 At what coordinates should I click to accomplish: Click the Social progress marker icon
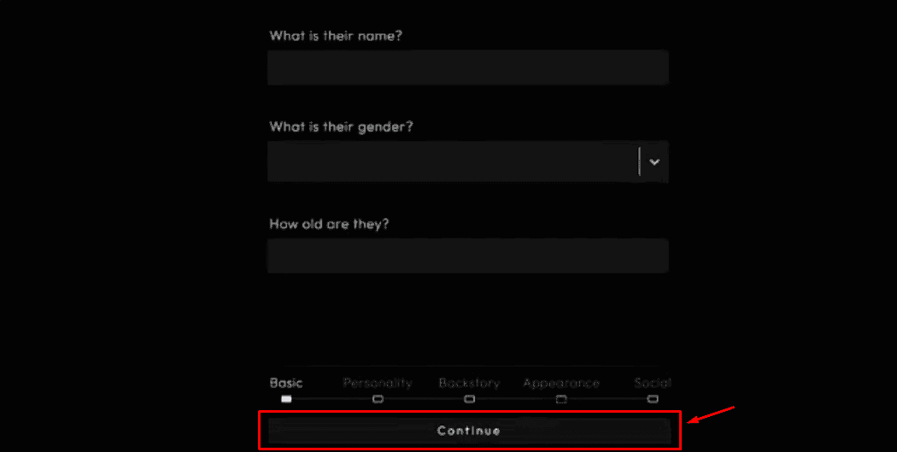[653, 399]
